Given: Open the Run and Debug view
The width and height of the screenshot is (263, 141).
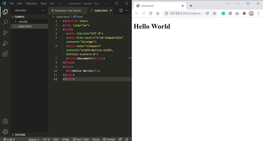Looking at the screenshot, I should click(x=5, y=43).
